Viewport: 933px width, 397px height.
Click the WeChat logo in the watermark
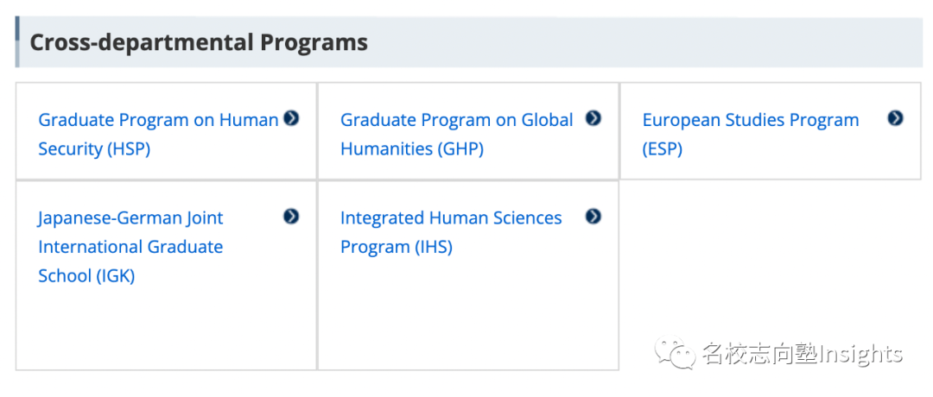click(675, 353)
